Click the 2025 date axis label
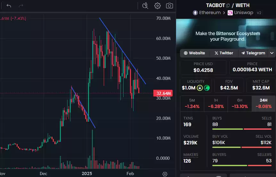This screenshot has height=177, width=276. pyautogui.click(x=87, y=173)
